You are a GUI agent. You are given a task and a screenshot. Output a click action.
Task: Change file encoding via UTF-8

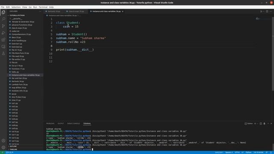coord(237,152)
